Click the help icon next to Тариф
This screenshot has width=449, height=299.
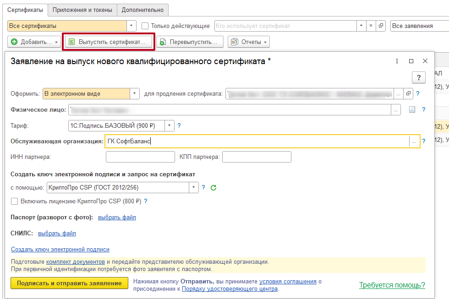[179, 125]
